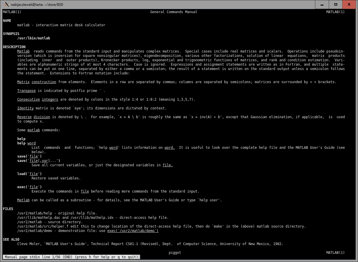
Task: Click the underlined word Identity
Action: tap(25, 108)
